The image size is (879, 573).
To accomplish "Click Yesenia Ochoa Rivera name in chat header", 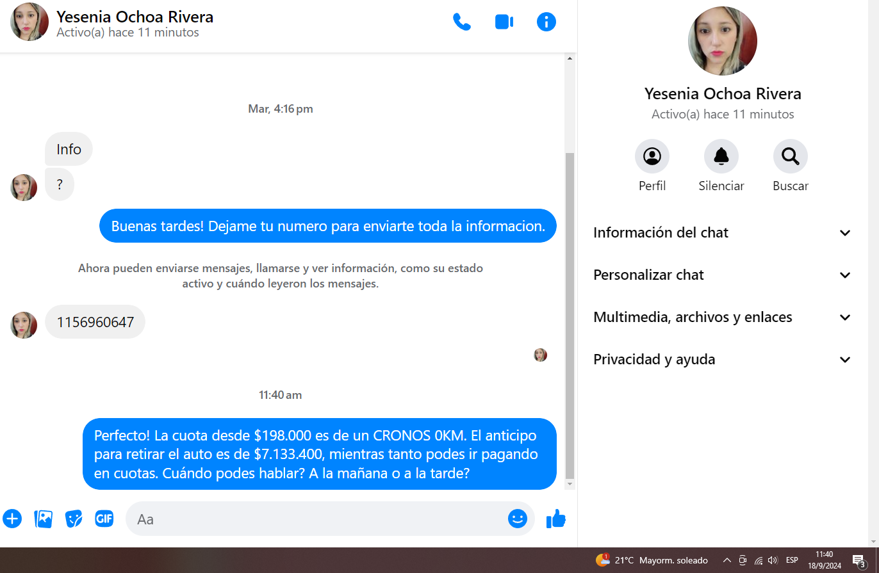I will click(x=135, y=17).
